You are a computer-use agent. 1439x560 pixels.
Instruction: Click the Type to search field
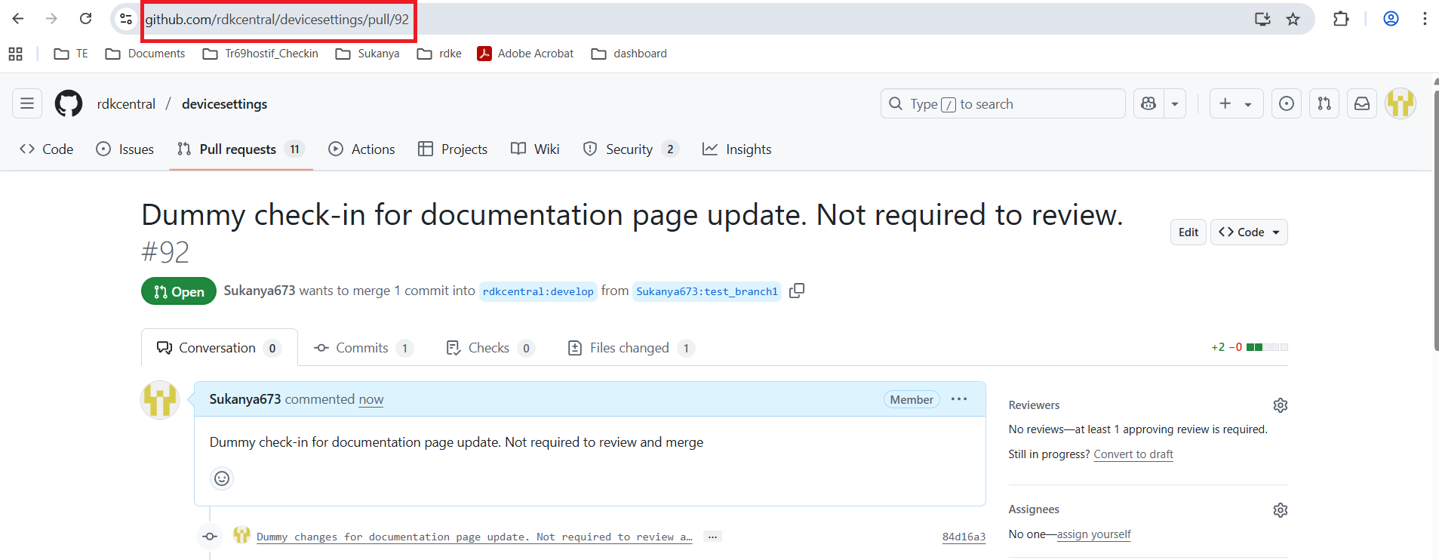(1002, 104)
